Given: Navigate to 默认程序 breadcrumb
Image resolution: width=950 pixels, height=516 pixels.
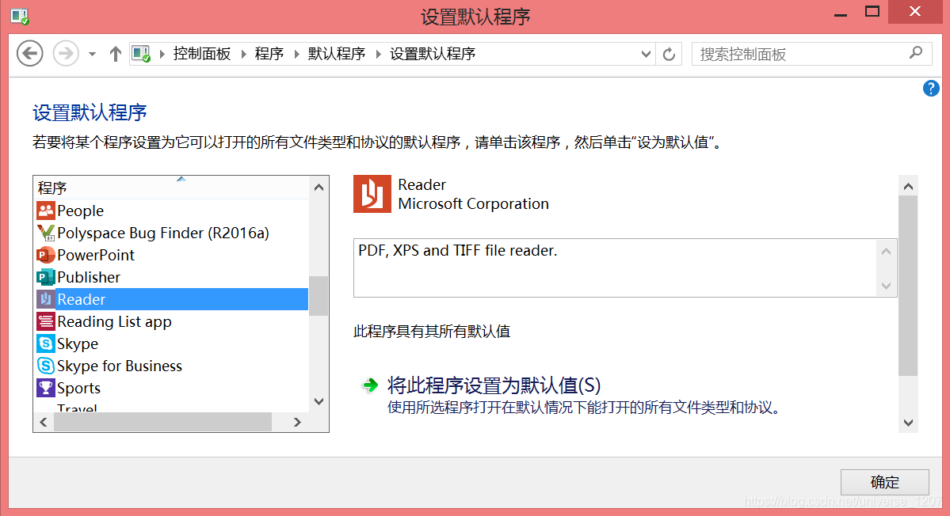Looking at the screenshot, I should 337,54.
